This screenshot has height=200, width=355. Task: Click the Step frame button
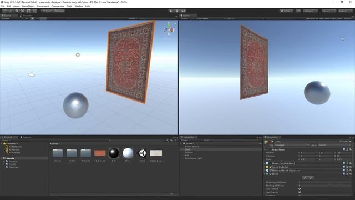click(183, 11)
